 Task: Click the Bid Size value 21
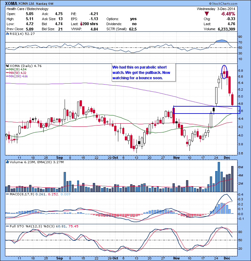[61, 29]
